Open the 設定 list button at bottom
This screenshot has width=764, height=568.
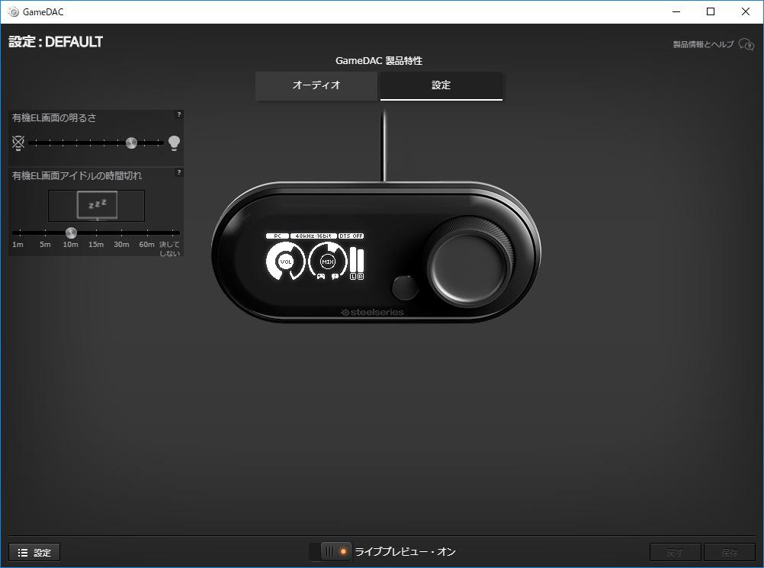pyautogui.click(x=34, y=553)
